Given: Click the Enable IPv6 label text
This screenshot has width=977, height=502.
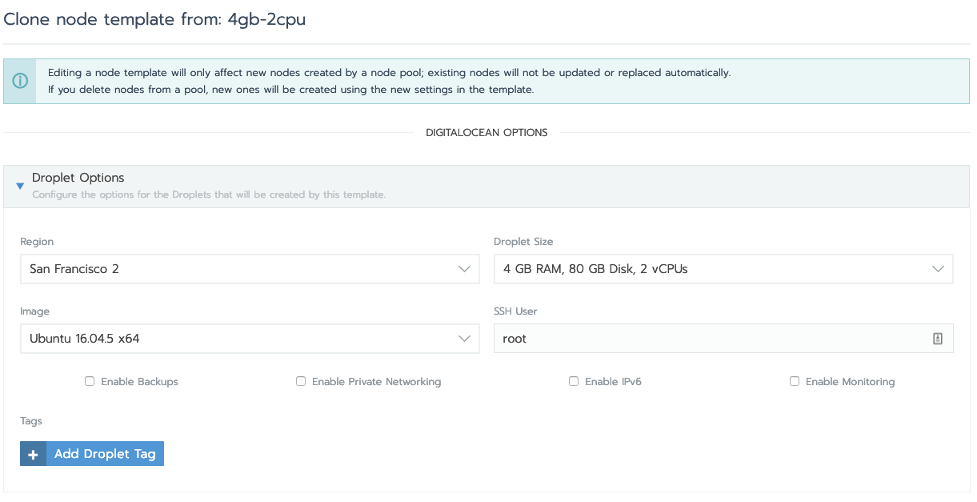Looking at the screenshot, I should tap(613, 382).
